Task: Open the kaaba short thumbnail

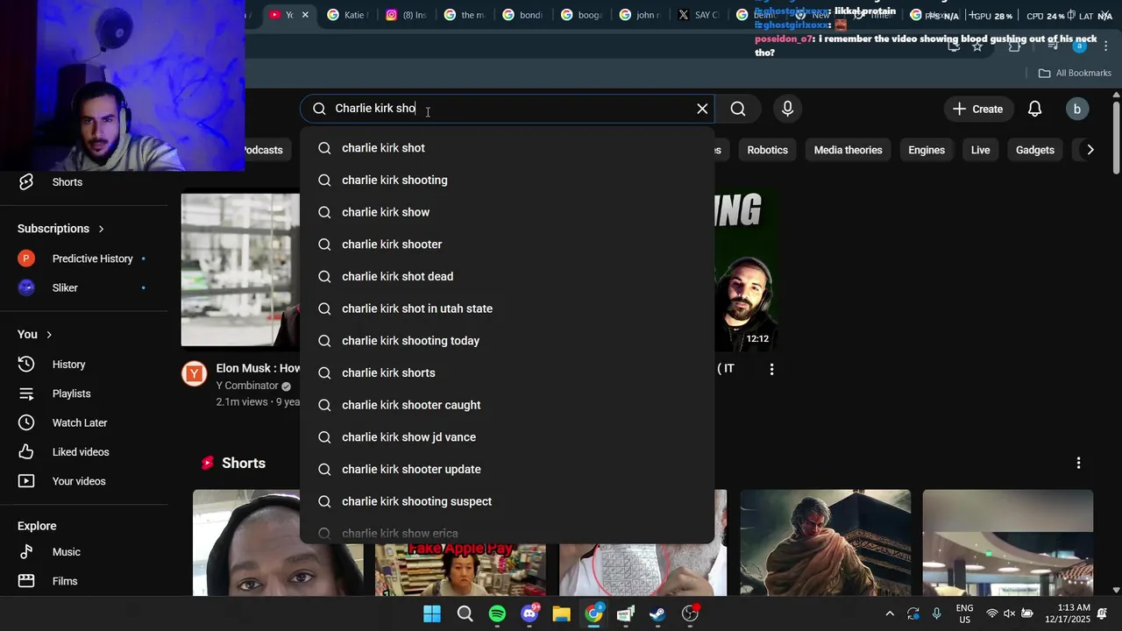Action: pyautogui.click(x=826, y=542)
